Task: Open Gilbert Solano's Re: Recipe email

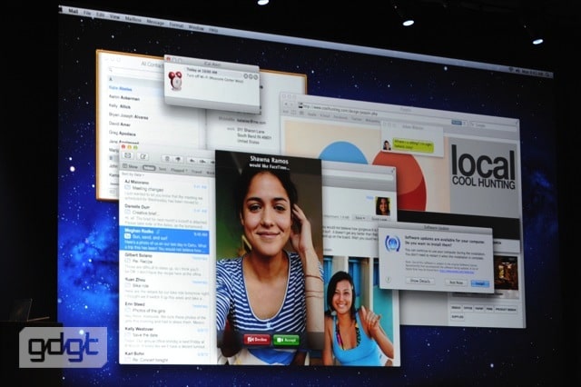Action: 165,264
